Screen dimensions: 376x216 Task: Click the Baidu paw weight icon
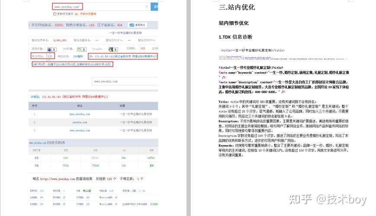(x=49, y=49)
